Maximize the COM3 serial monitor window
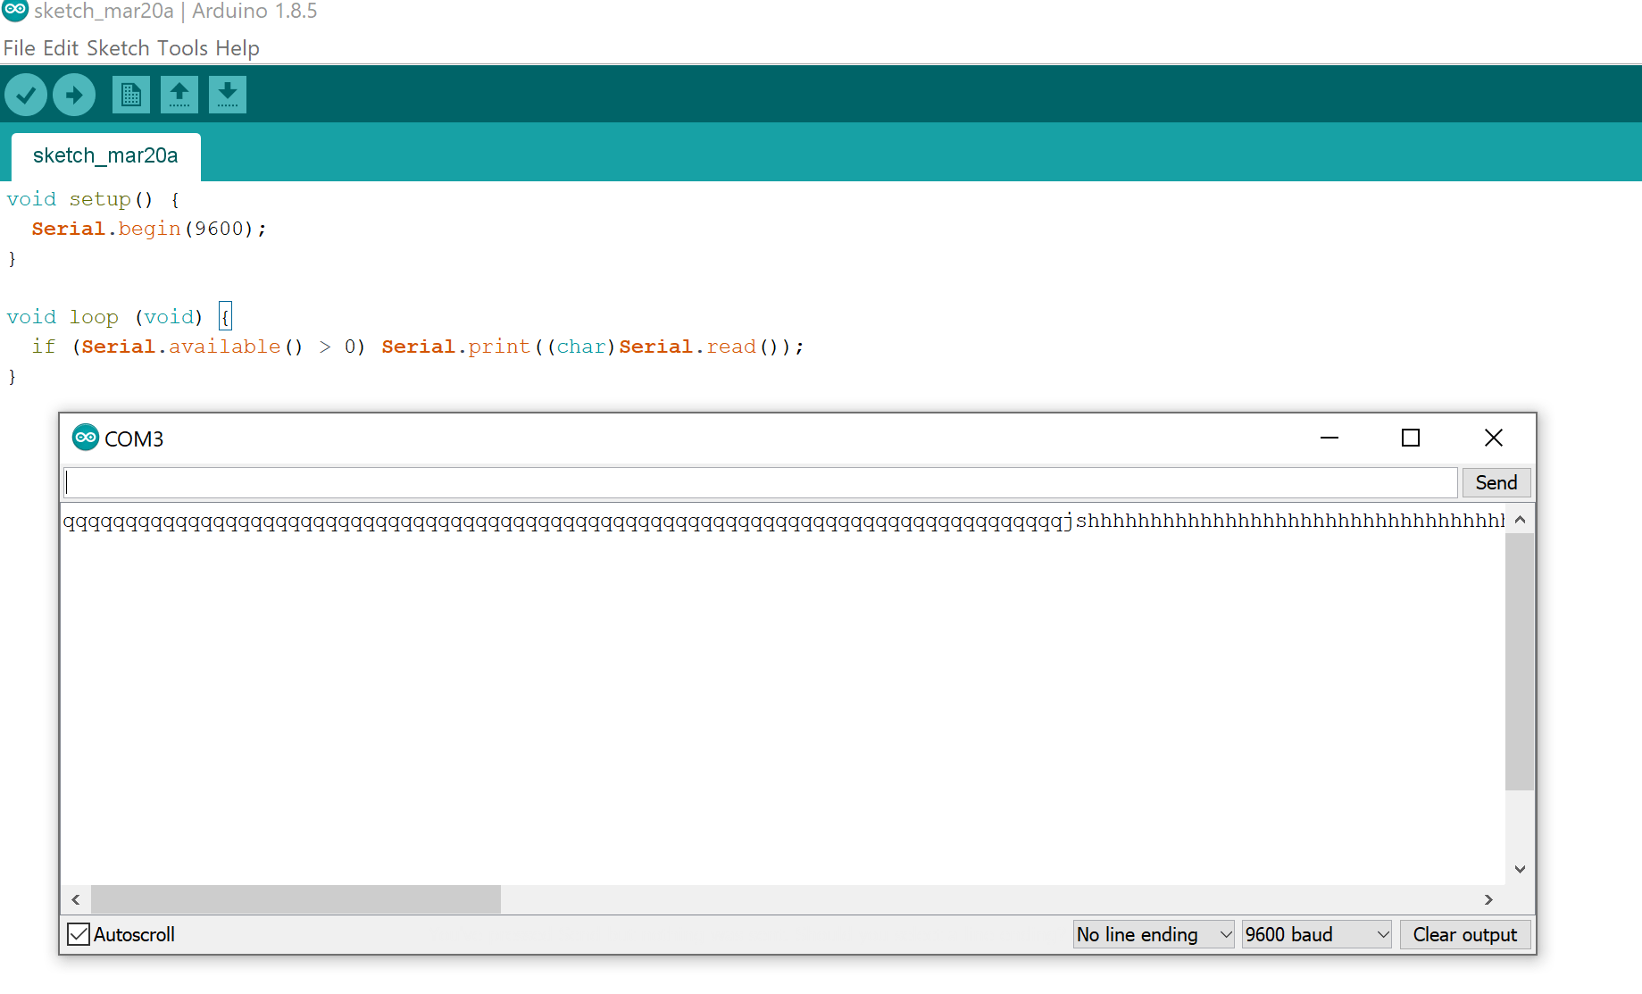Screen dimensions: 1642x994 pyautogui.click(x=1411, y=438)
